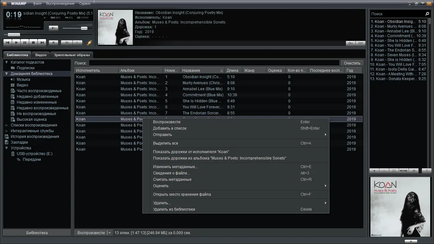Viewport: 434px width, 244px height.
Task: Open Подписки in the sidebar
Action: click(25, 68)
